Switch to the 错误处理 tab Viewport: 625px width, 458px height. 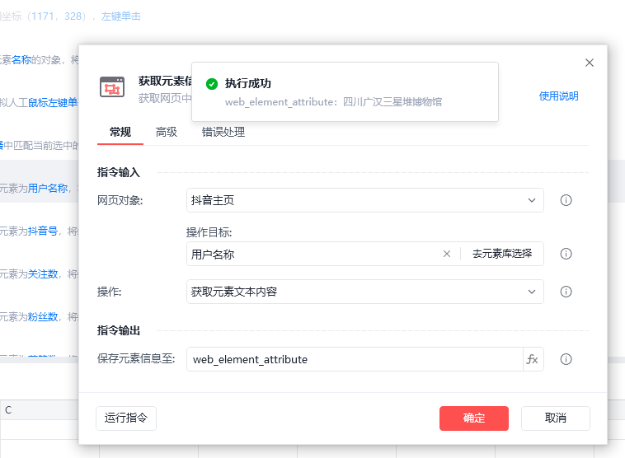pyautogui.click(x=223, y=132)
